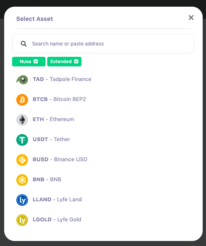Image resolution: width=206 pixels, height=246 pixels.
Task: Click the Ethereum diamond logo icon
Action: (x=22, y=120)
